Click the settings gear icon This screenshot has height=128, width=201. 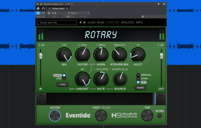(143, 16)
